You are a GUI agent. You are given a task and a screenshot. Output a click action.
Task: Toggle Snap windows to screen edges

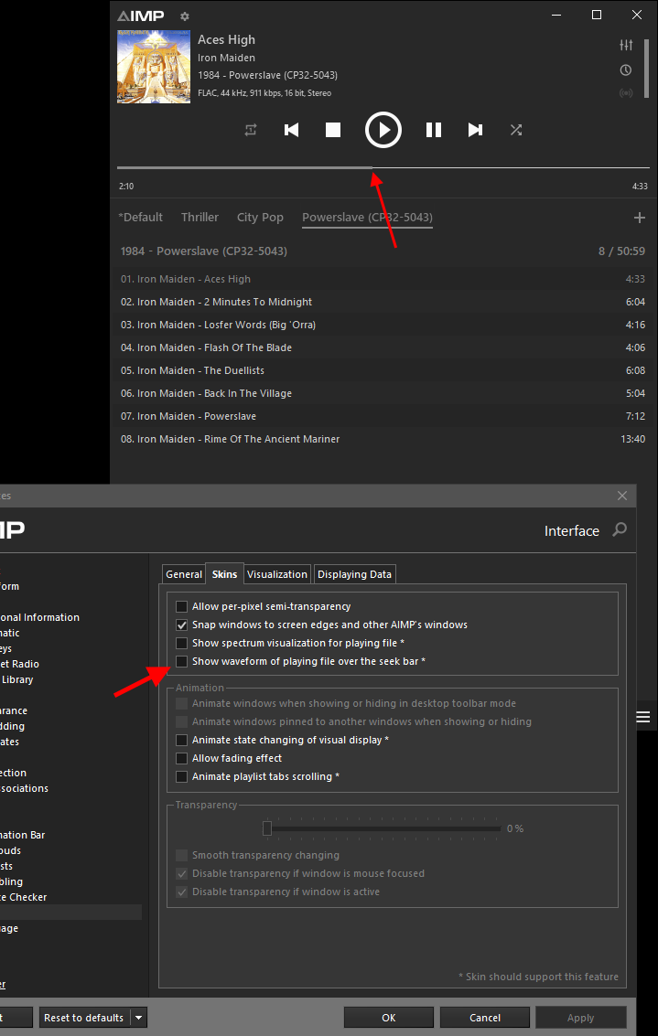tap(181, 625)
